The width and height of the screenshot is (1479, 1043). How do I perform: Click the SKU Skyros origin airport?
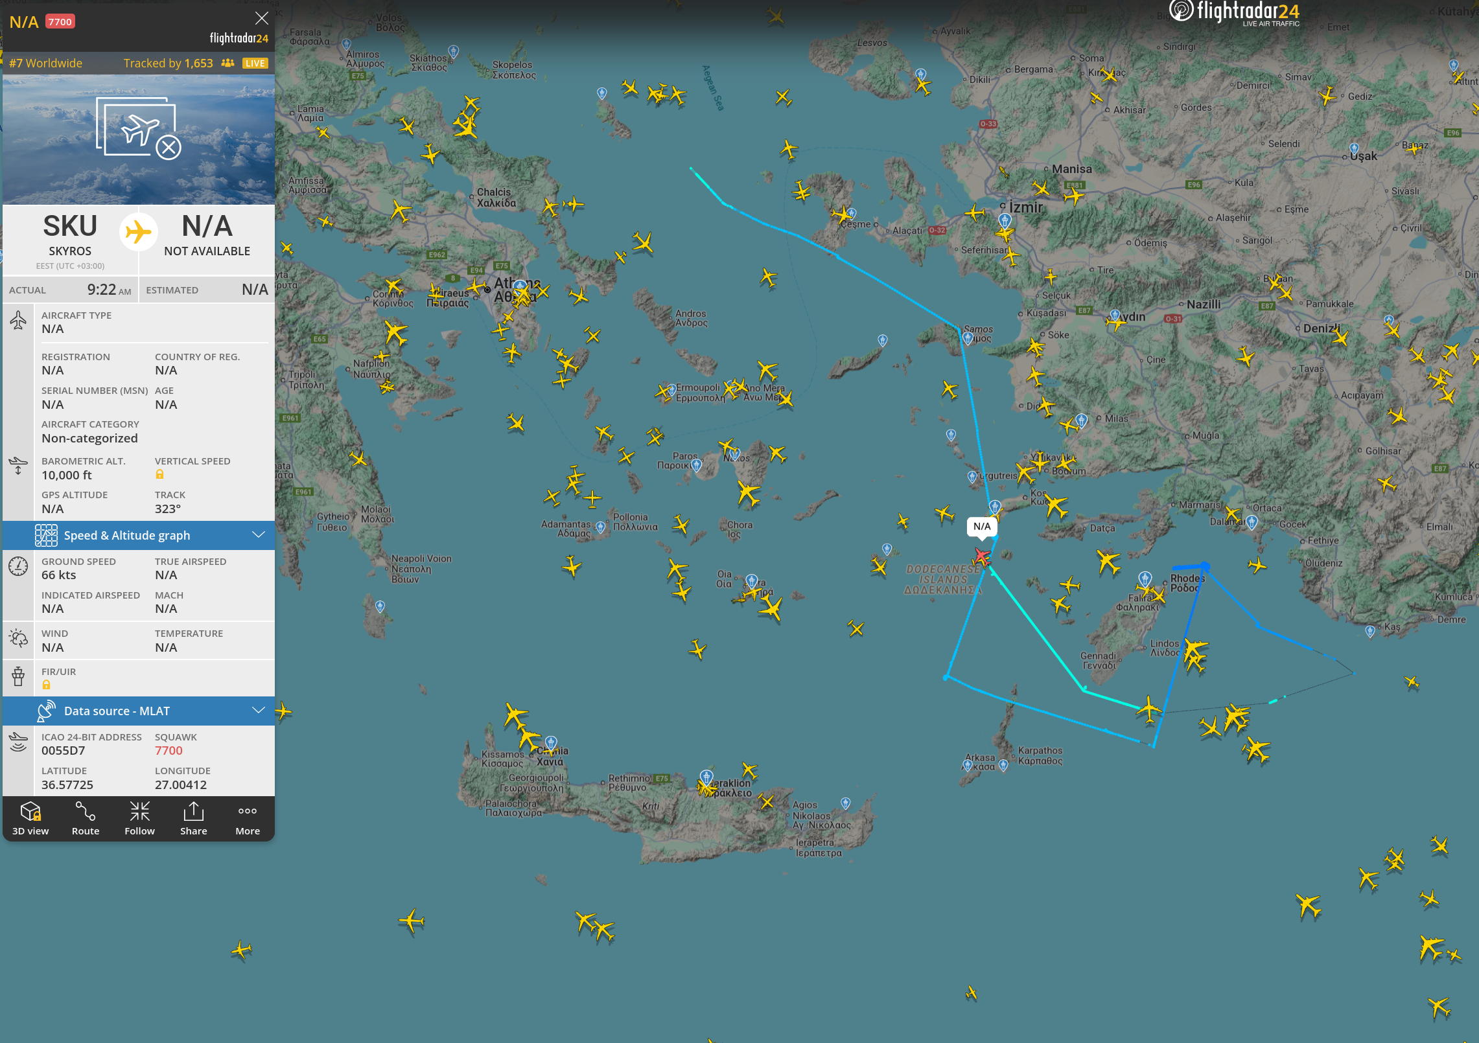pyautogui.click(x=70, y=240)
